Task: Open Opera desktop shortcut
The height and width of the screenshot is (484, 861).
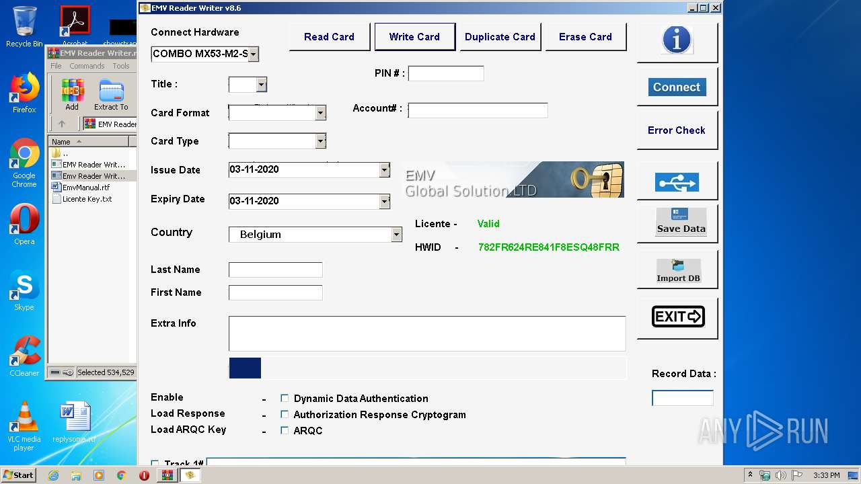Action: point(24,225)
